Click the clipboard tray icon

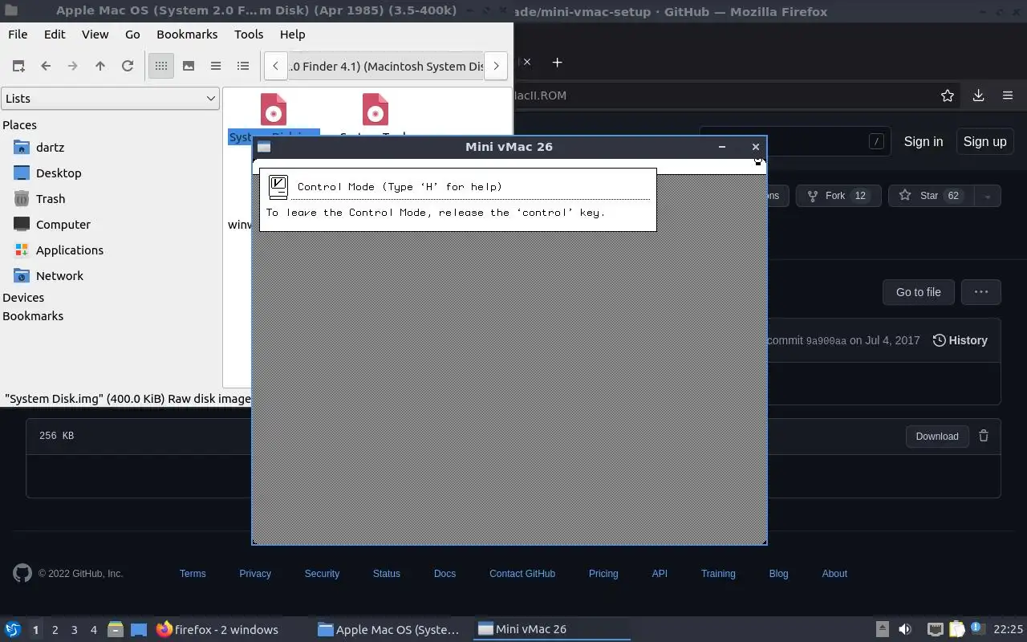tap(956, 629)
